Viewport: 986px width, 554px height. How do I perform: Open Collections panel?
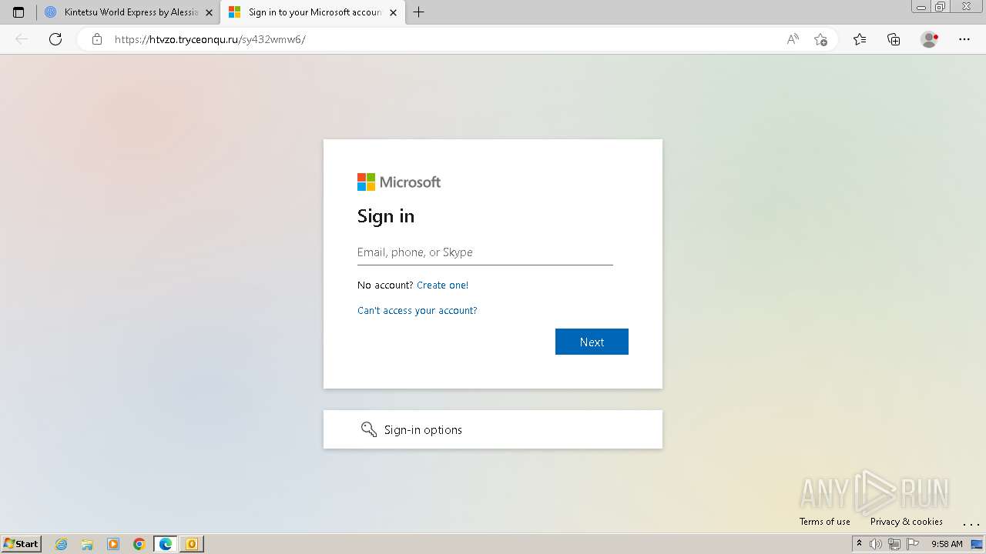point(894,39)
